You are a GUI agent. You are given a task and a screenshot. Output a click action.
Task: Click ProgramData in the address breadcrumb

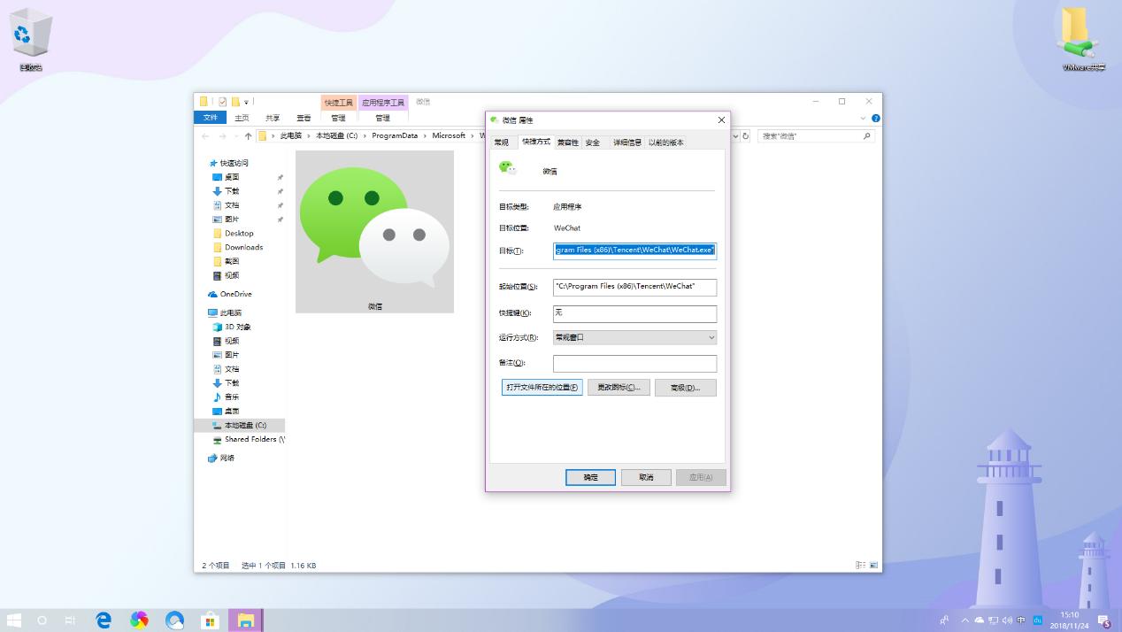click(x=395, y=136)
